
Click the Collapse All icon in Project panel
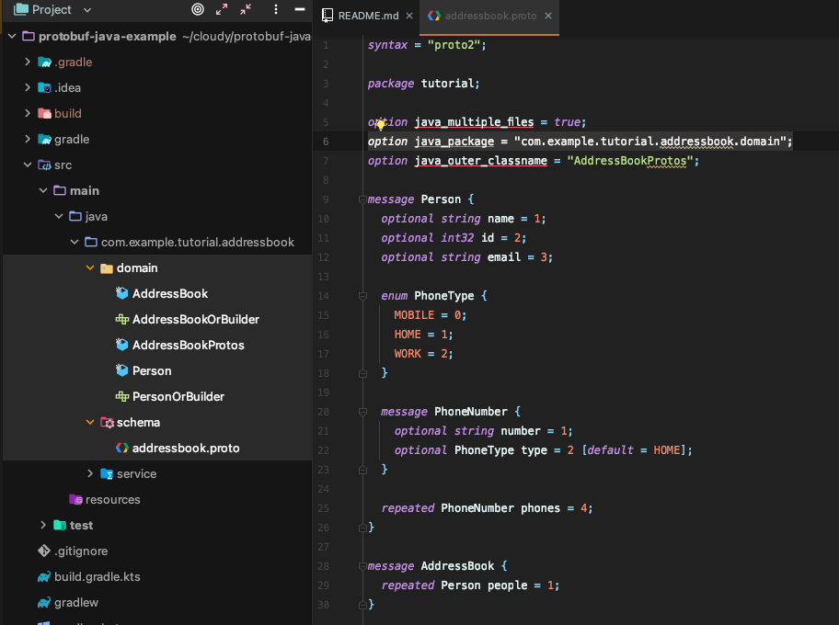pyautogui.click(x=246, y=9)
